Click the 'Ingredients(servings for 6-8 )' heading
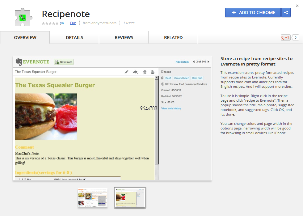Image resolution: width=303 pixels, height=216 pixels. point(44,172)
